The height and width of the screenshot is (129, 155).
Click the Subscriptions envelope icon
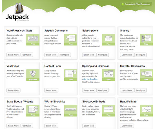(x=108, y=38)
